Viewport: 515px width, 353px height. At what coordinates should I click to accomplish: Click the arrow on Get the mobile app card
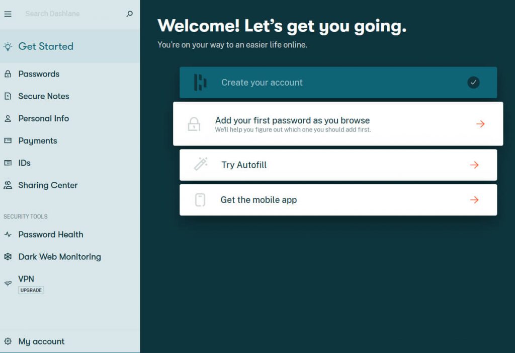coord(474,200)
